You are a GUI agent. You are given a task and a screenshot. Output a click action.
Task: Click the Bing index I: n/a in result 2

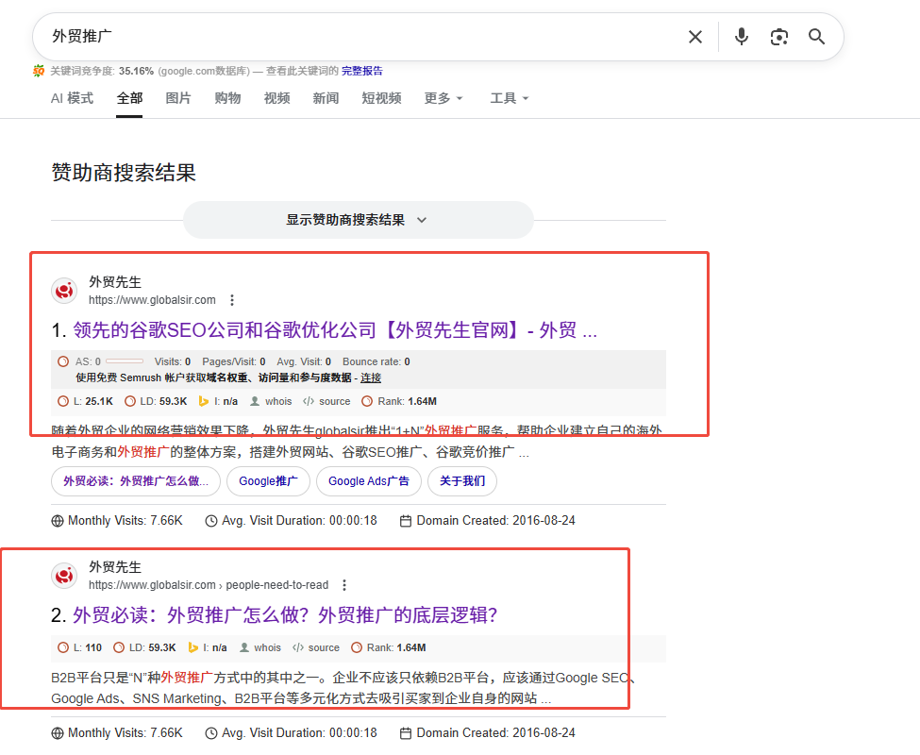point(207,647)
